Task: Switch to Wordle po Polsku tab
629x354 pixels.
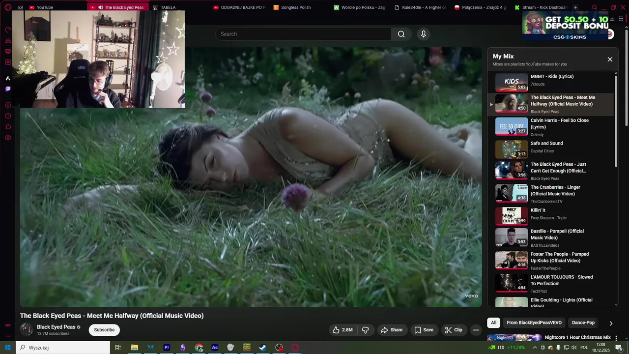Action: tap(360, 7)
